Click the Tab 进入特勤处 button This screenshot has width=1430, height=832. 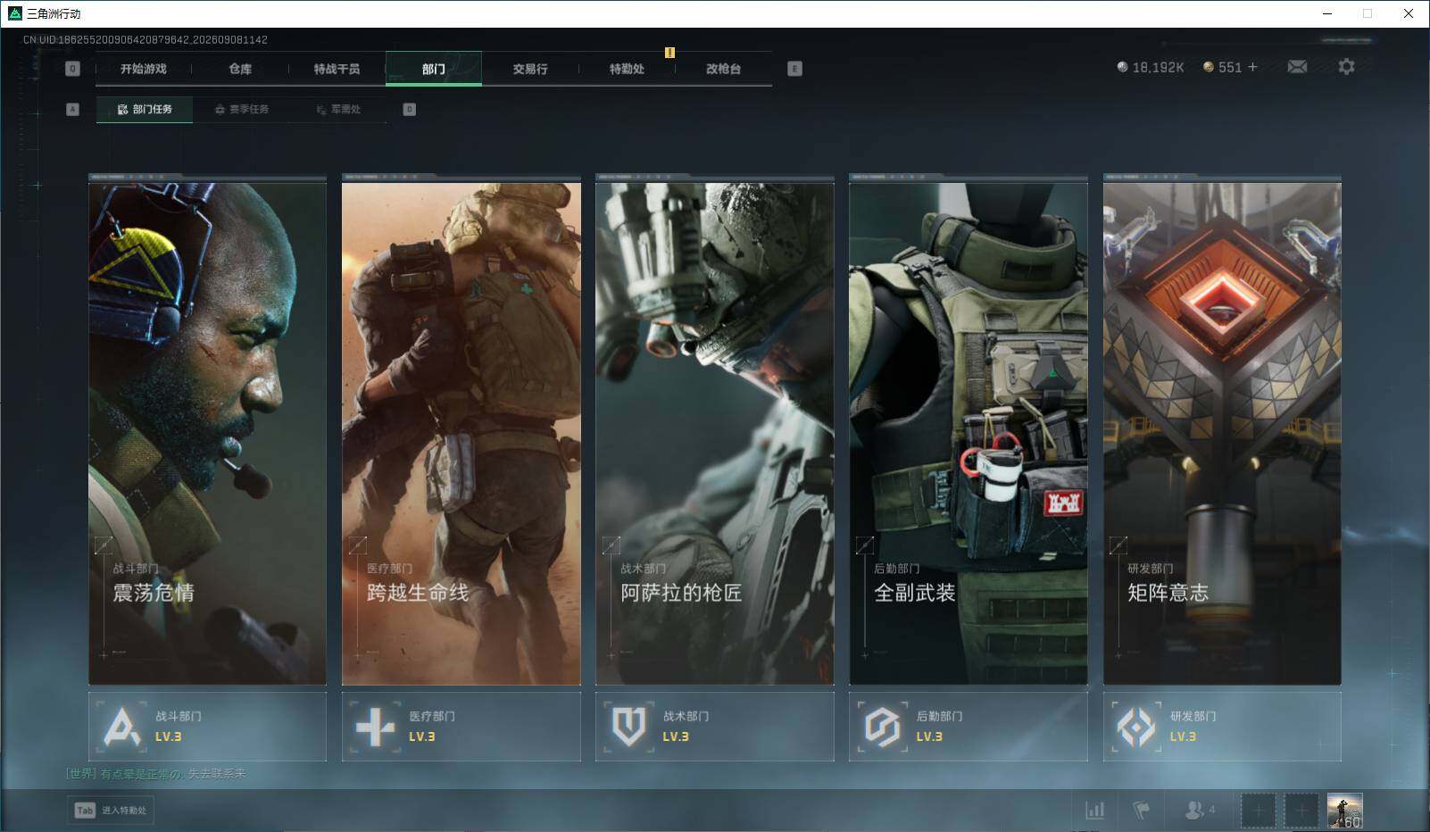click(x=111, y=811)
